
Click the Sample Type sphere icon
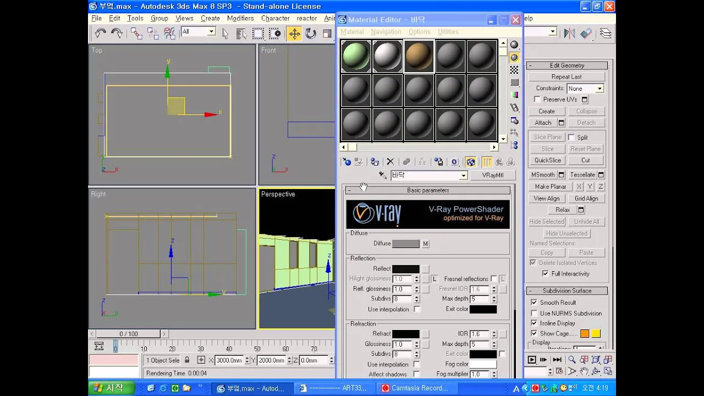click(514, 45)
